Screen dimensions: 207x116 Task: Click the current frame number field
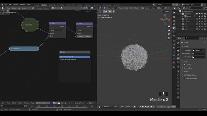(x=161, y=107)
